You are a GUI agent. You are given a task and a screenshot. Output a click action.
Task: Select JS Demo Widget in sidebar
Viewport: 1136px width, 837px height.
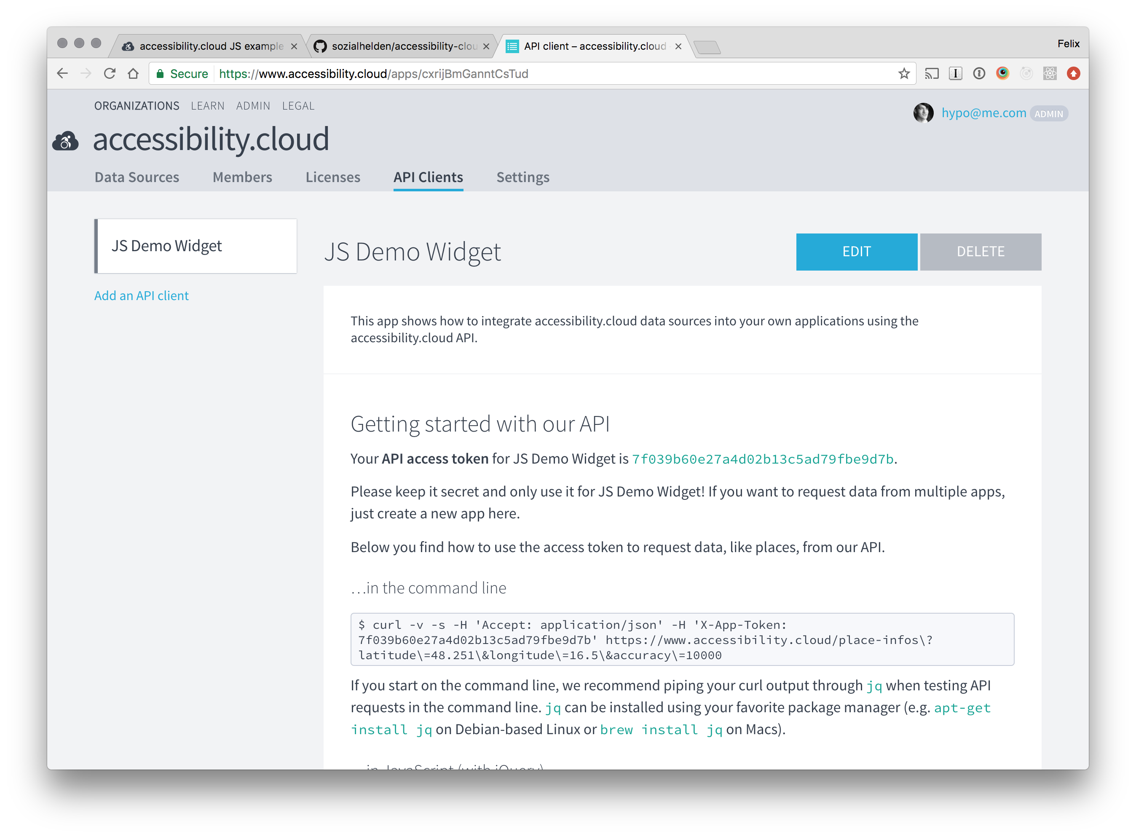coord(196,246)
